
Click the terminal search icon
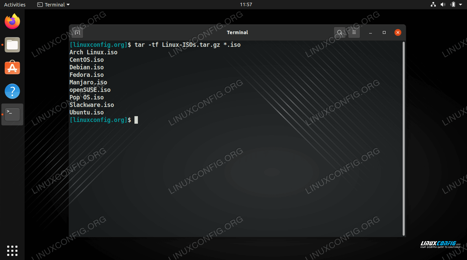(x=339, y=32)
